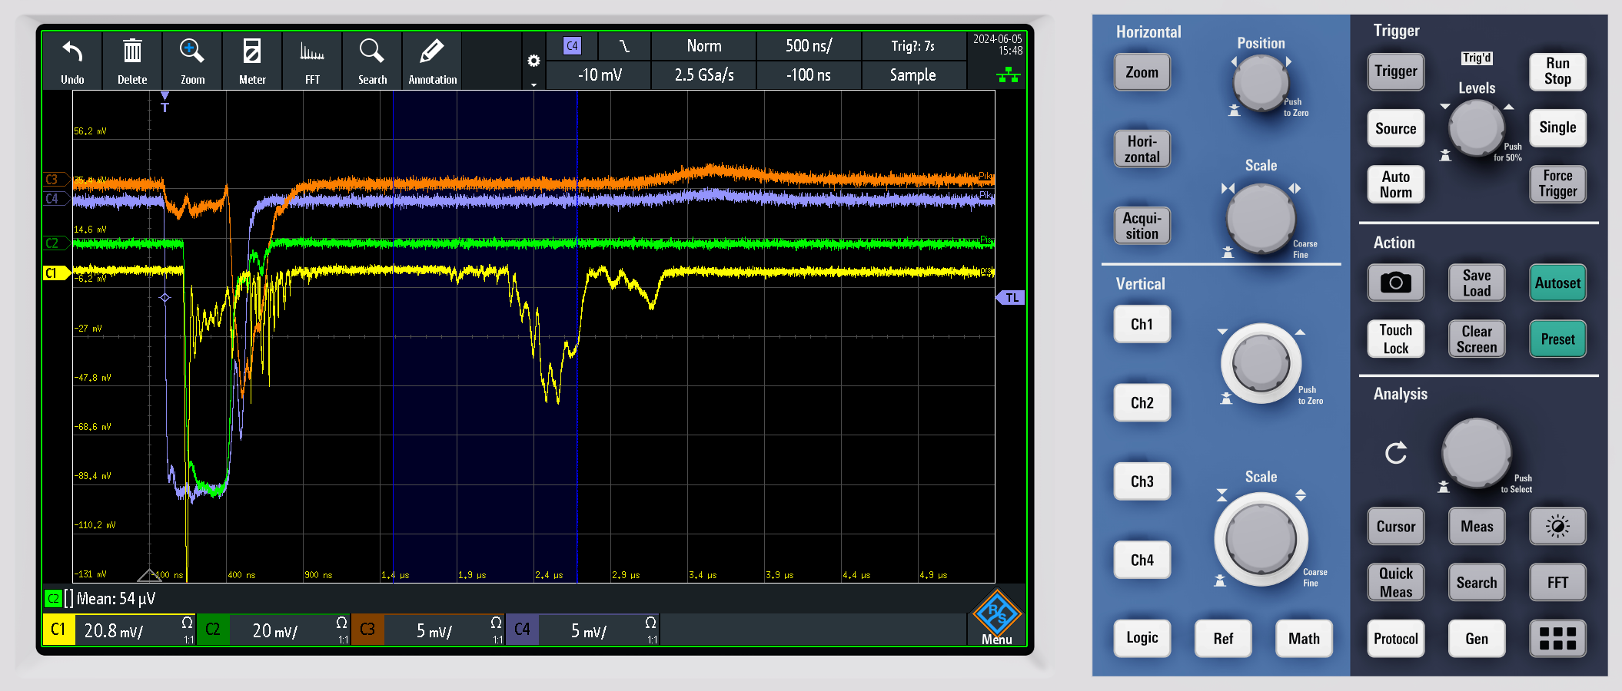Open the R&S Menu button
The height and width of the screenshot is (691, 1622).
996,618
